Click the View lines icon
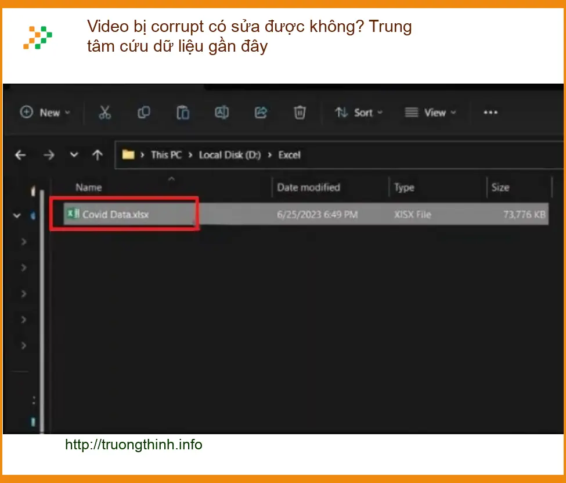 (x=411, y=112)
